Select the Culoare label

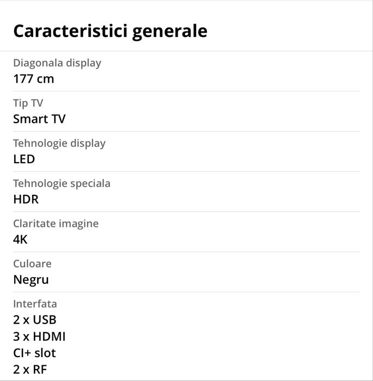pyautogui.click(x=32, y=263)
